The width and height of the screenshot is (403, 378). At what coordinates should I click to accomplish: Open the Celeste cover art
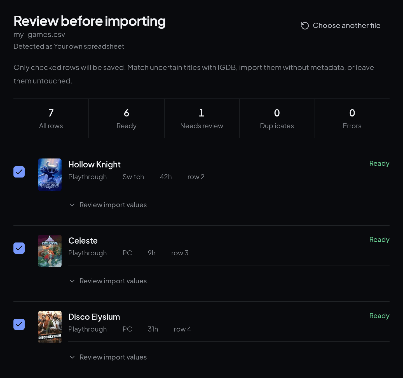50,251
